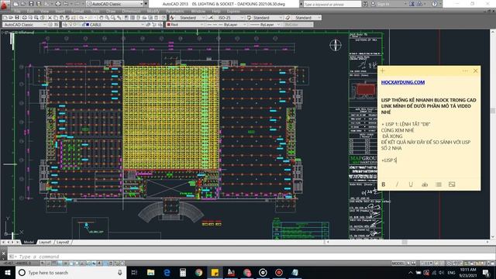
Task: Click the CABLE layer color swatch
Action: 88,24
